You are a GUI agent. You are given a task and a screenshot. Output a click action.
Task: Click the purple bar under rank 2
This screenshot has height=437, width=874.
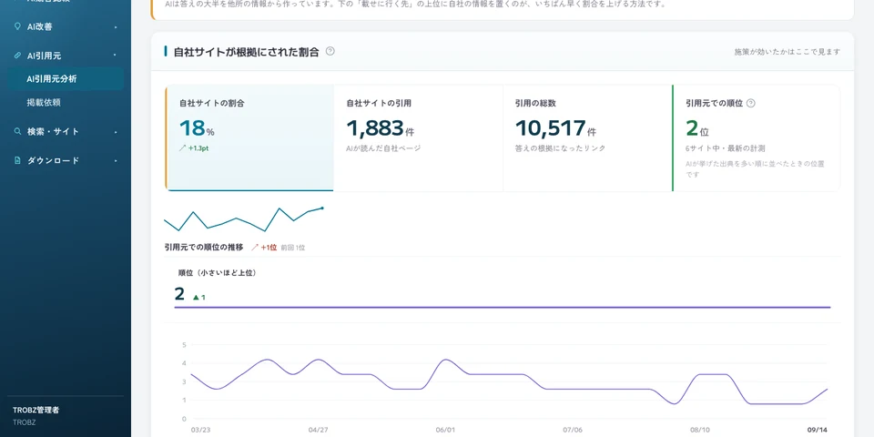click(503, 307)
